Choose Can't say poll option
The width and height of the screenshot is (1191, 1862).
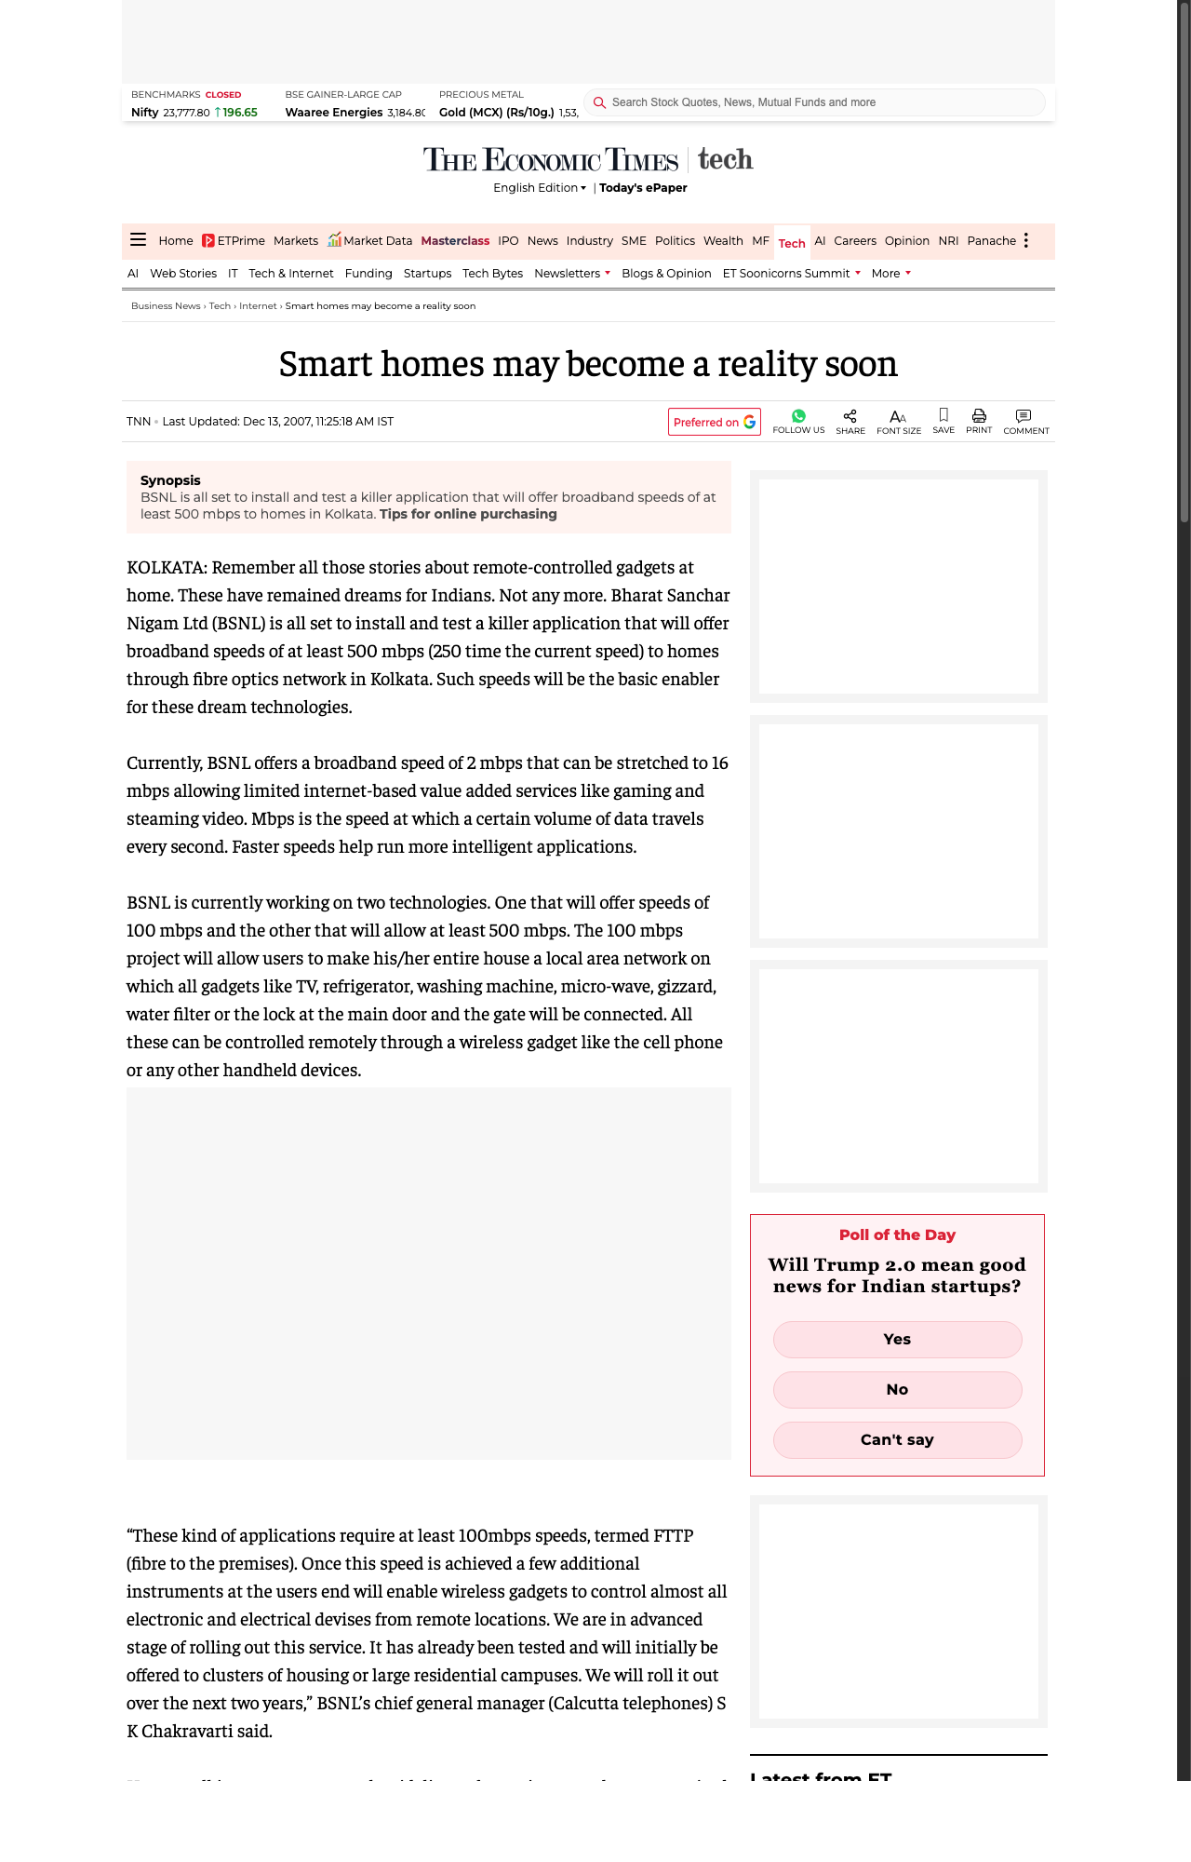coord(897,1439)
